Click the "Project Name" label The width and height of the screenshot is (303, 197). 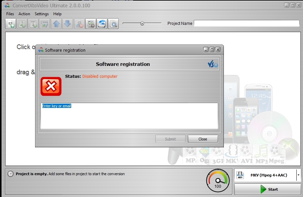[180, 24]
